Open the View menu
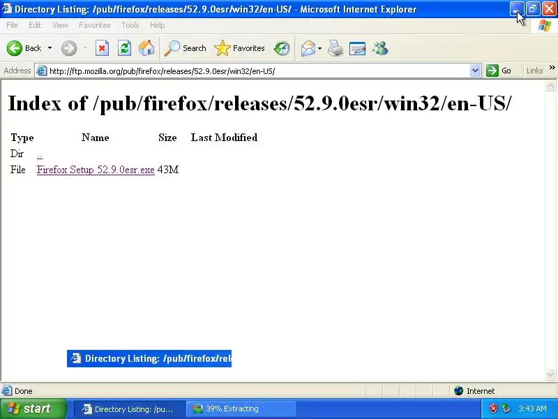558x419 pixels. pos(60,25)
